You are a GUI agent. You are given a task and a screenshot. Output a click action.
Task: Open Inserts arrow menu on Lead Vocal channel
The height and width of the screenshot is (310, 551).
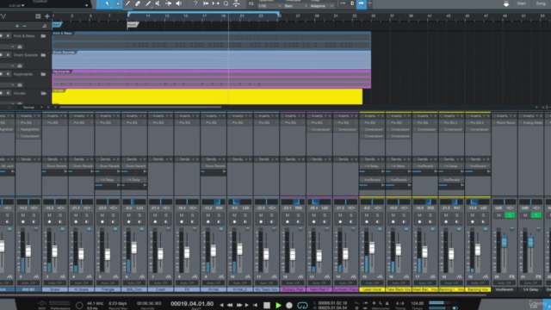tap(378, 116)
